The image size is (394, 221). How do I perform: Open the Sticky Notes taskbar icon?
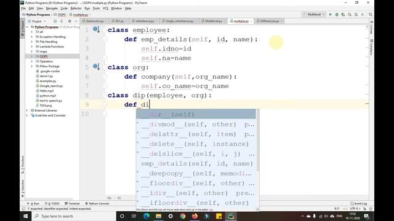click(x=219, y=216)
